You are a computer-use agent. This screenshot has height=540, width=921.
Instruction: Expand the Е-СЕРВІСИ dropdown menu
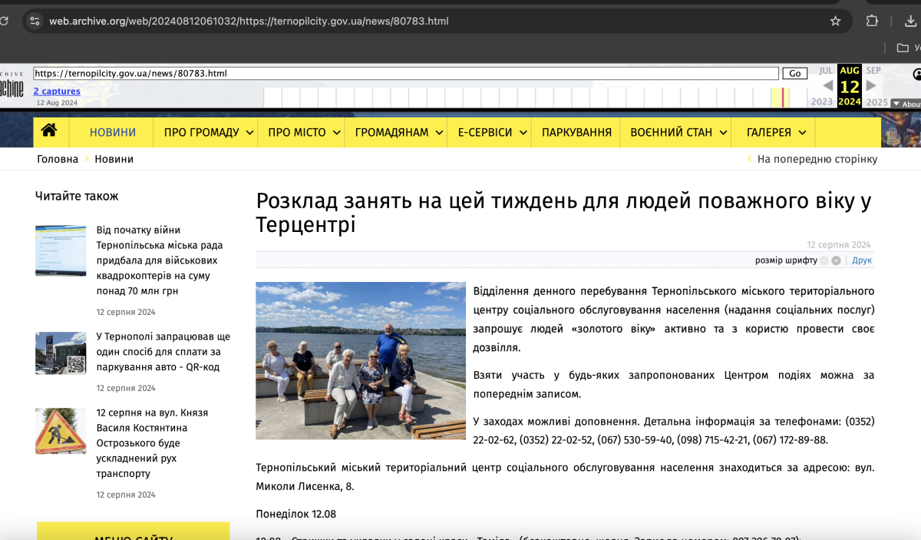(492, 132)
